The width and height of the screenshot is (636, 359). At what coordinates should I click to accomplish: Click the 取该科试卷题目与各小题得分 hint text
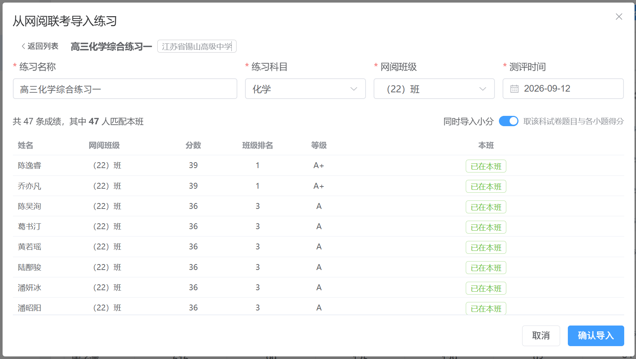pos(573,121)
